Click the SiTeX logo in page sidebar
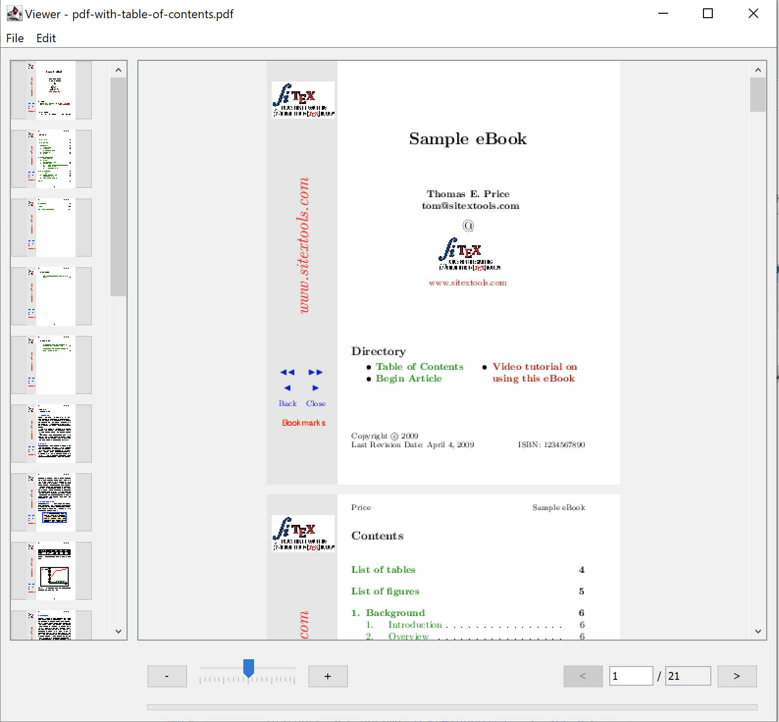Image resolution: width=779 pixels, height=722 pixels. tap(303, 100)
